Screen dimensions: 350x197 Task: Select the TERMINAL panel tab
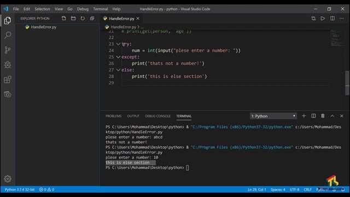[x=184, y=116]
